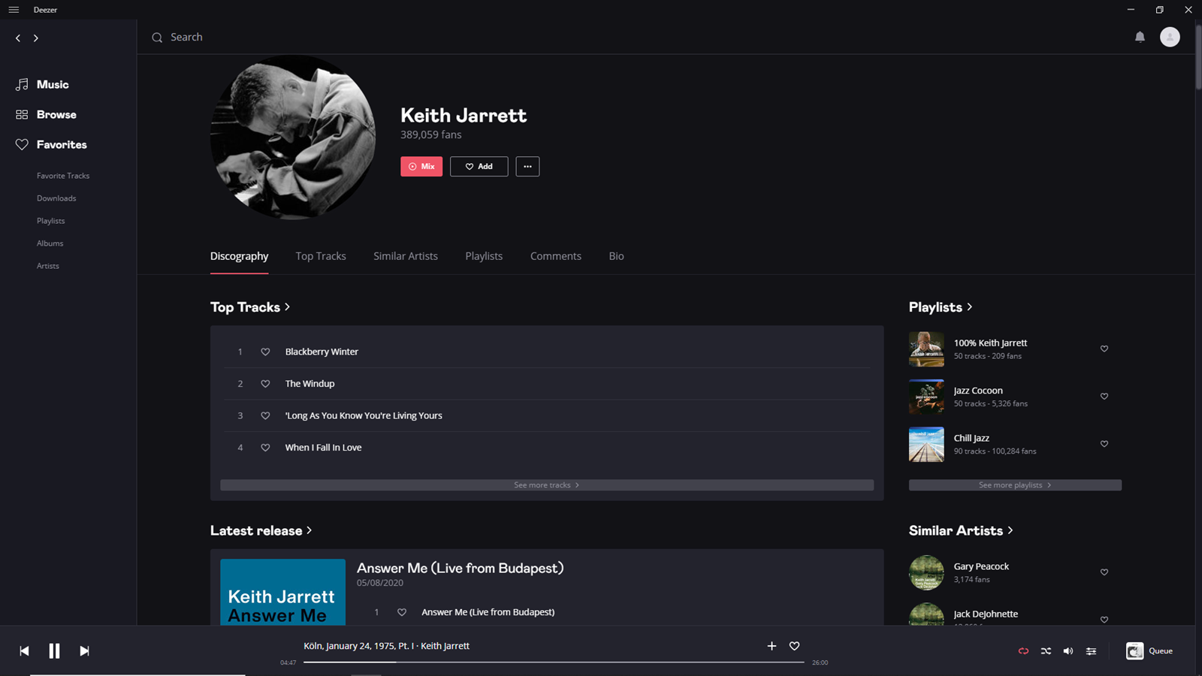Click the search magnifier icon
1202x676 pixels.
pos(157,38)
